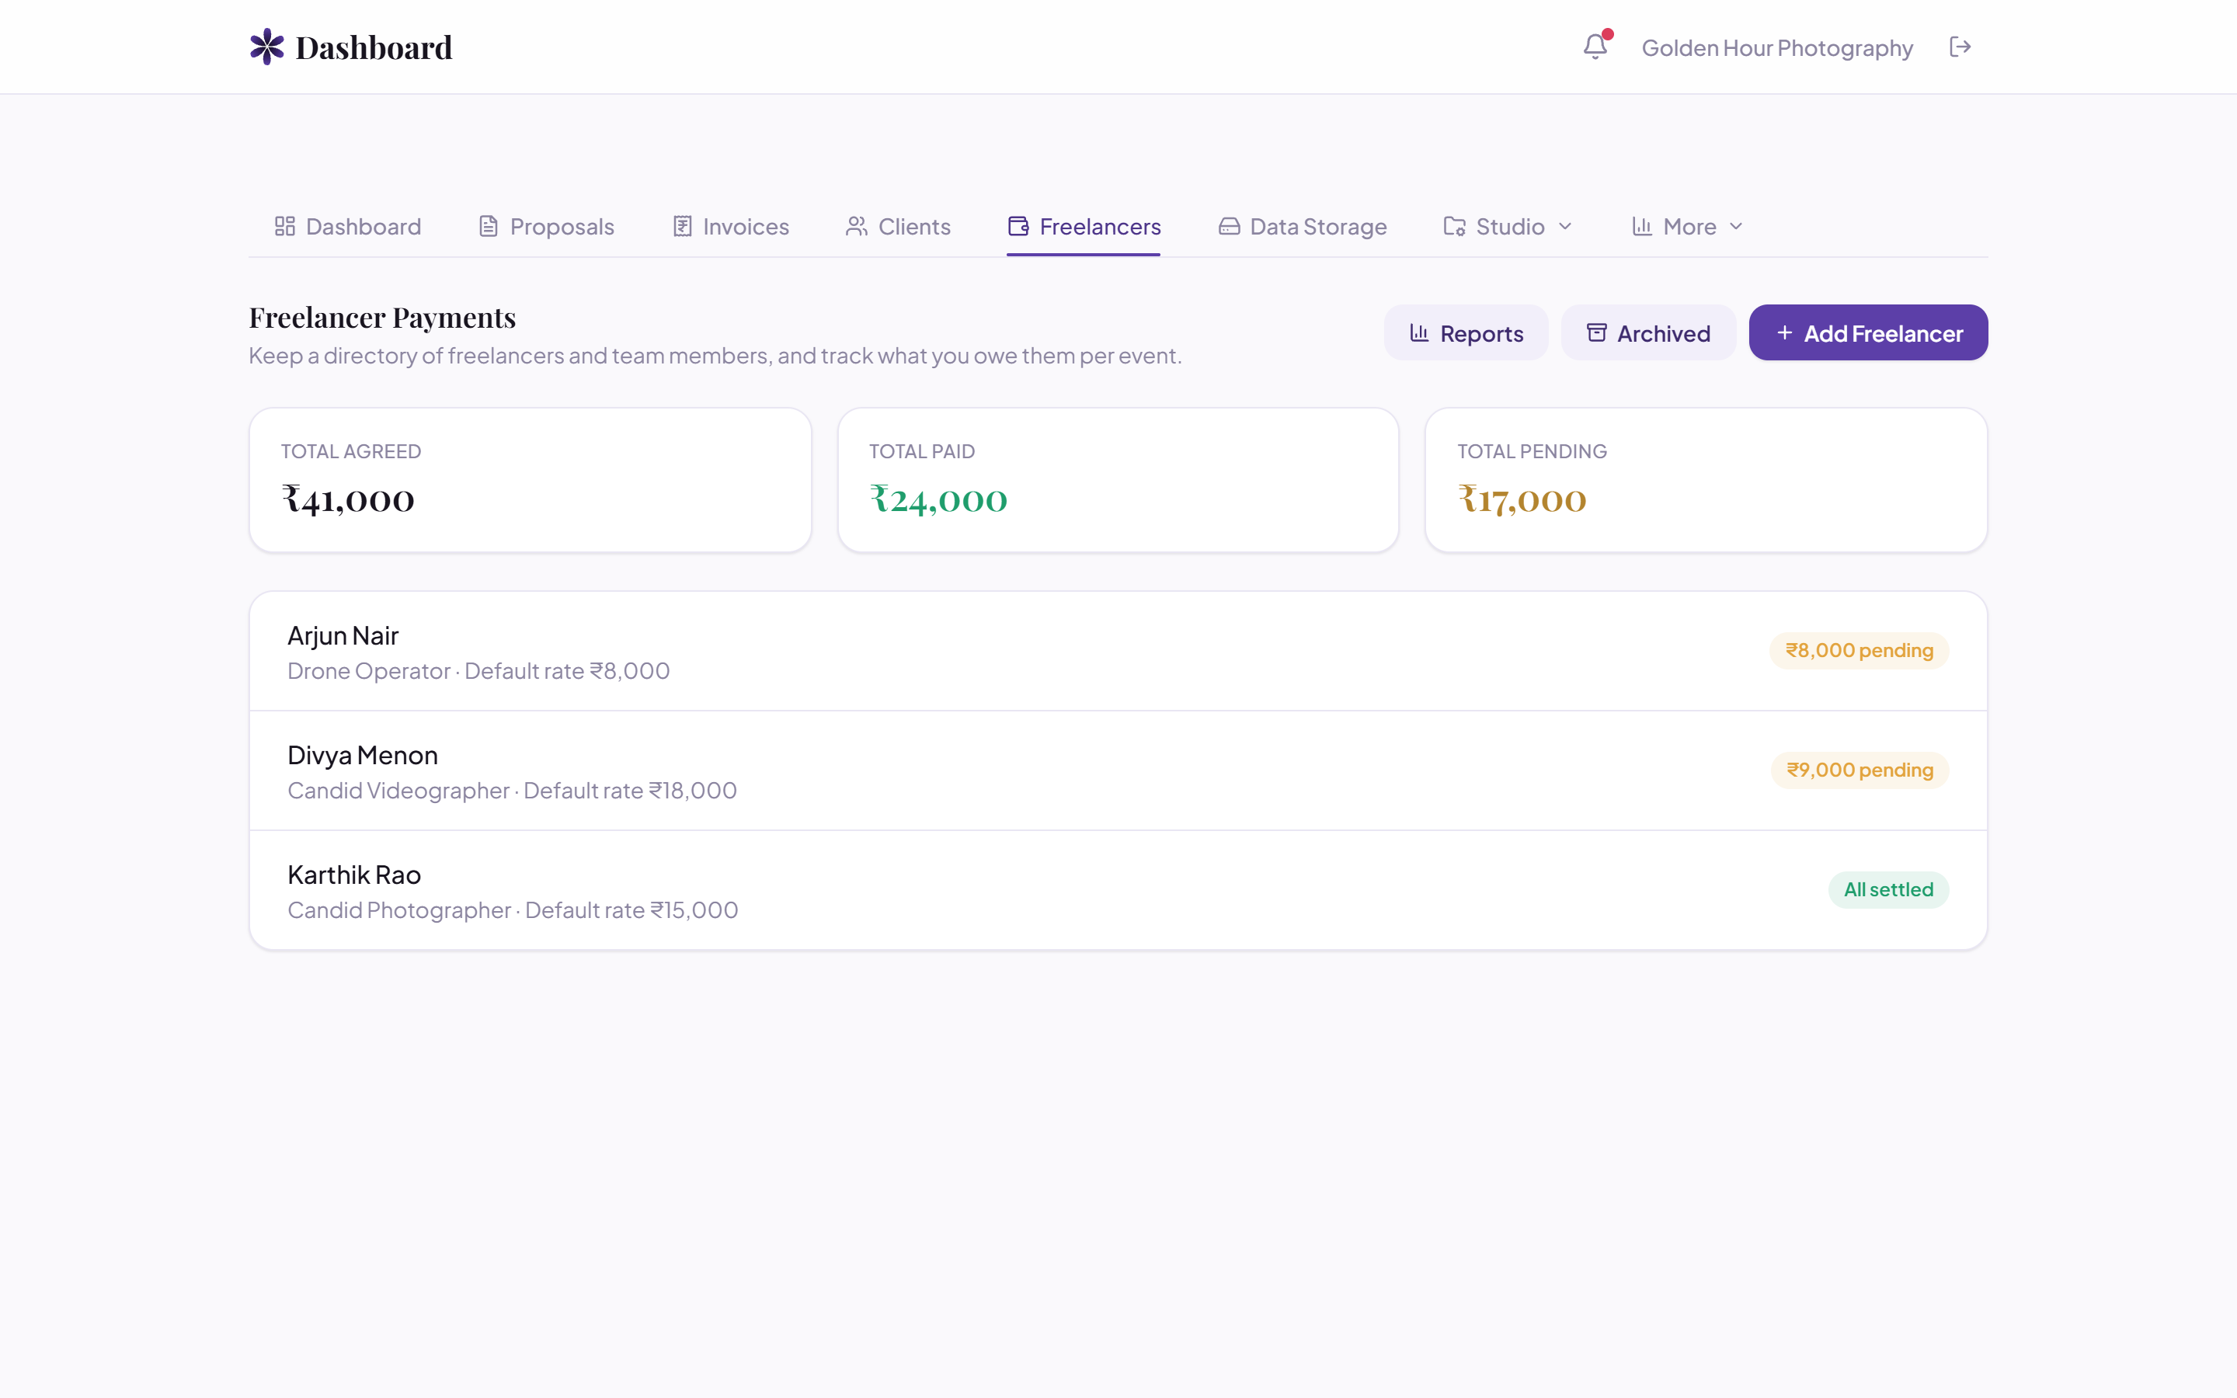Image resolution: width=2237 pixels, height=1398 pixels.
Task: Click the Dashboard tab grid icon
Action: (x=285, y=227)
